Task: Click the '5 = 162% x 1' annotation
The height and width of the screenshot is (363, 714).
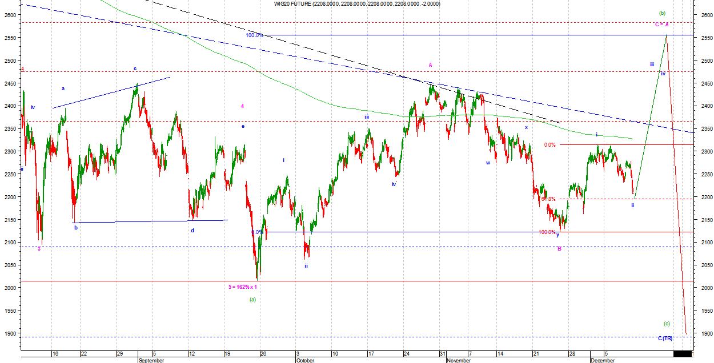Action: [243, 287]
